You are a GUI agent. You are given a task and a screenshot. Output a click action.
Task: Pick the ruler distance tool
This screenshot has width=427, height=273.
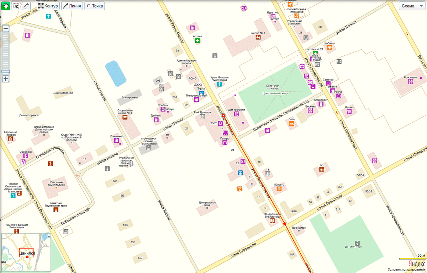tap(26, 6)
